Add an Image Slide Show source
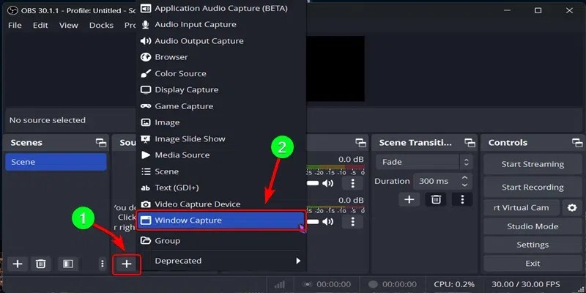Viewport: 586px width, 293px height. (221, 139)
